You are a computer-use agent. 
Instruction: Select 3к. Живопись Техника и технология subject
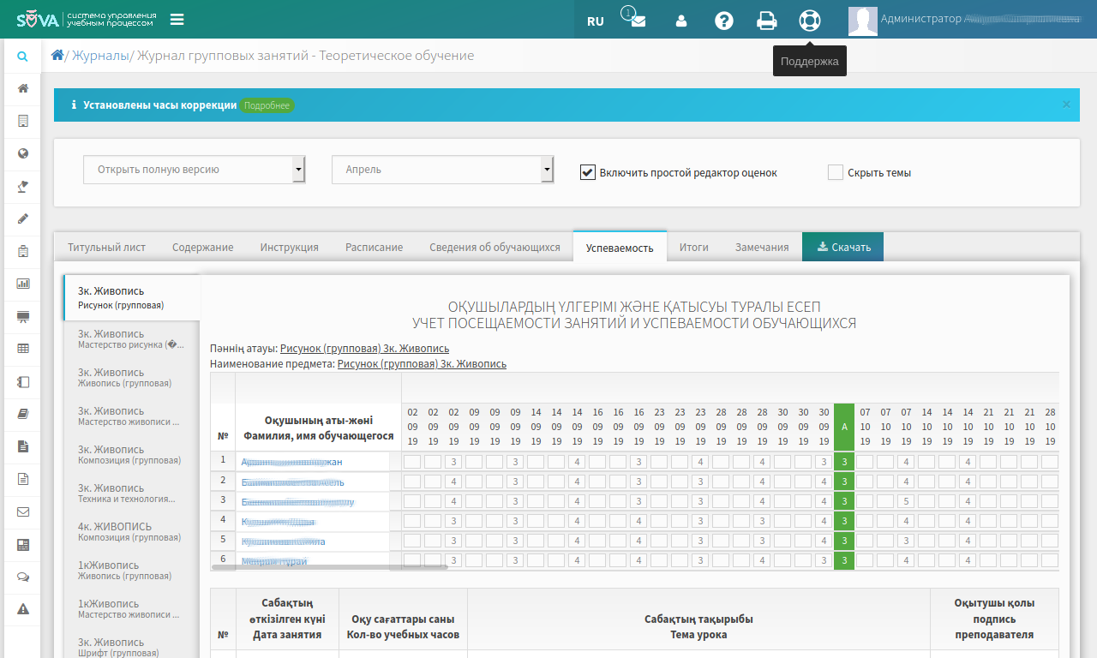click(132, 493)
